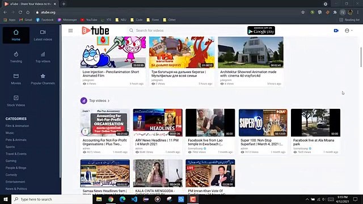Open Chrome from the taskbar
The width and height of the screenshot is (363, 204).
coord(111,199)
